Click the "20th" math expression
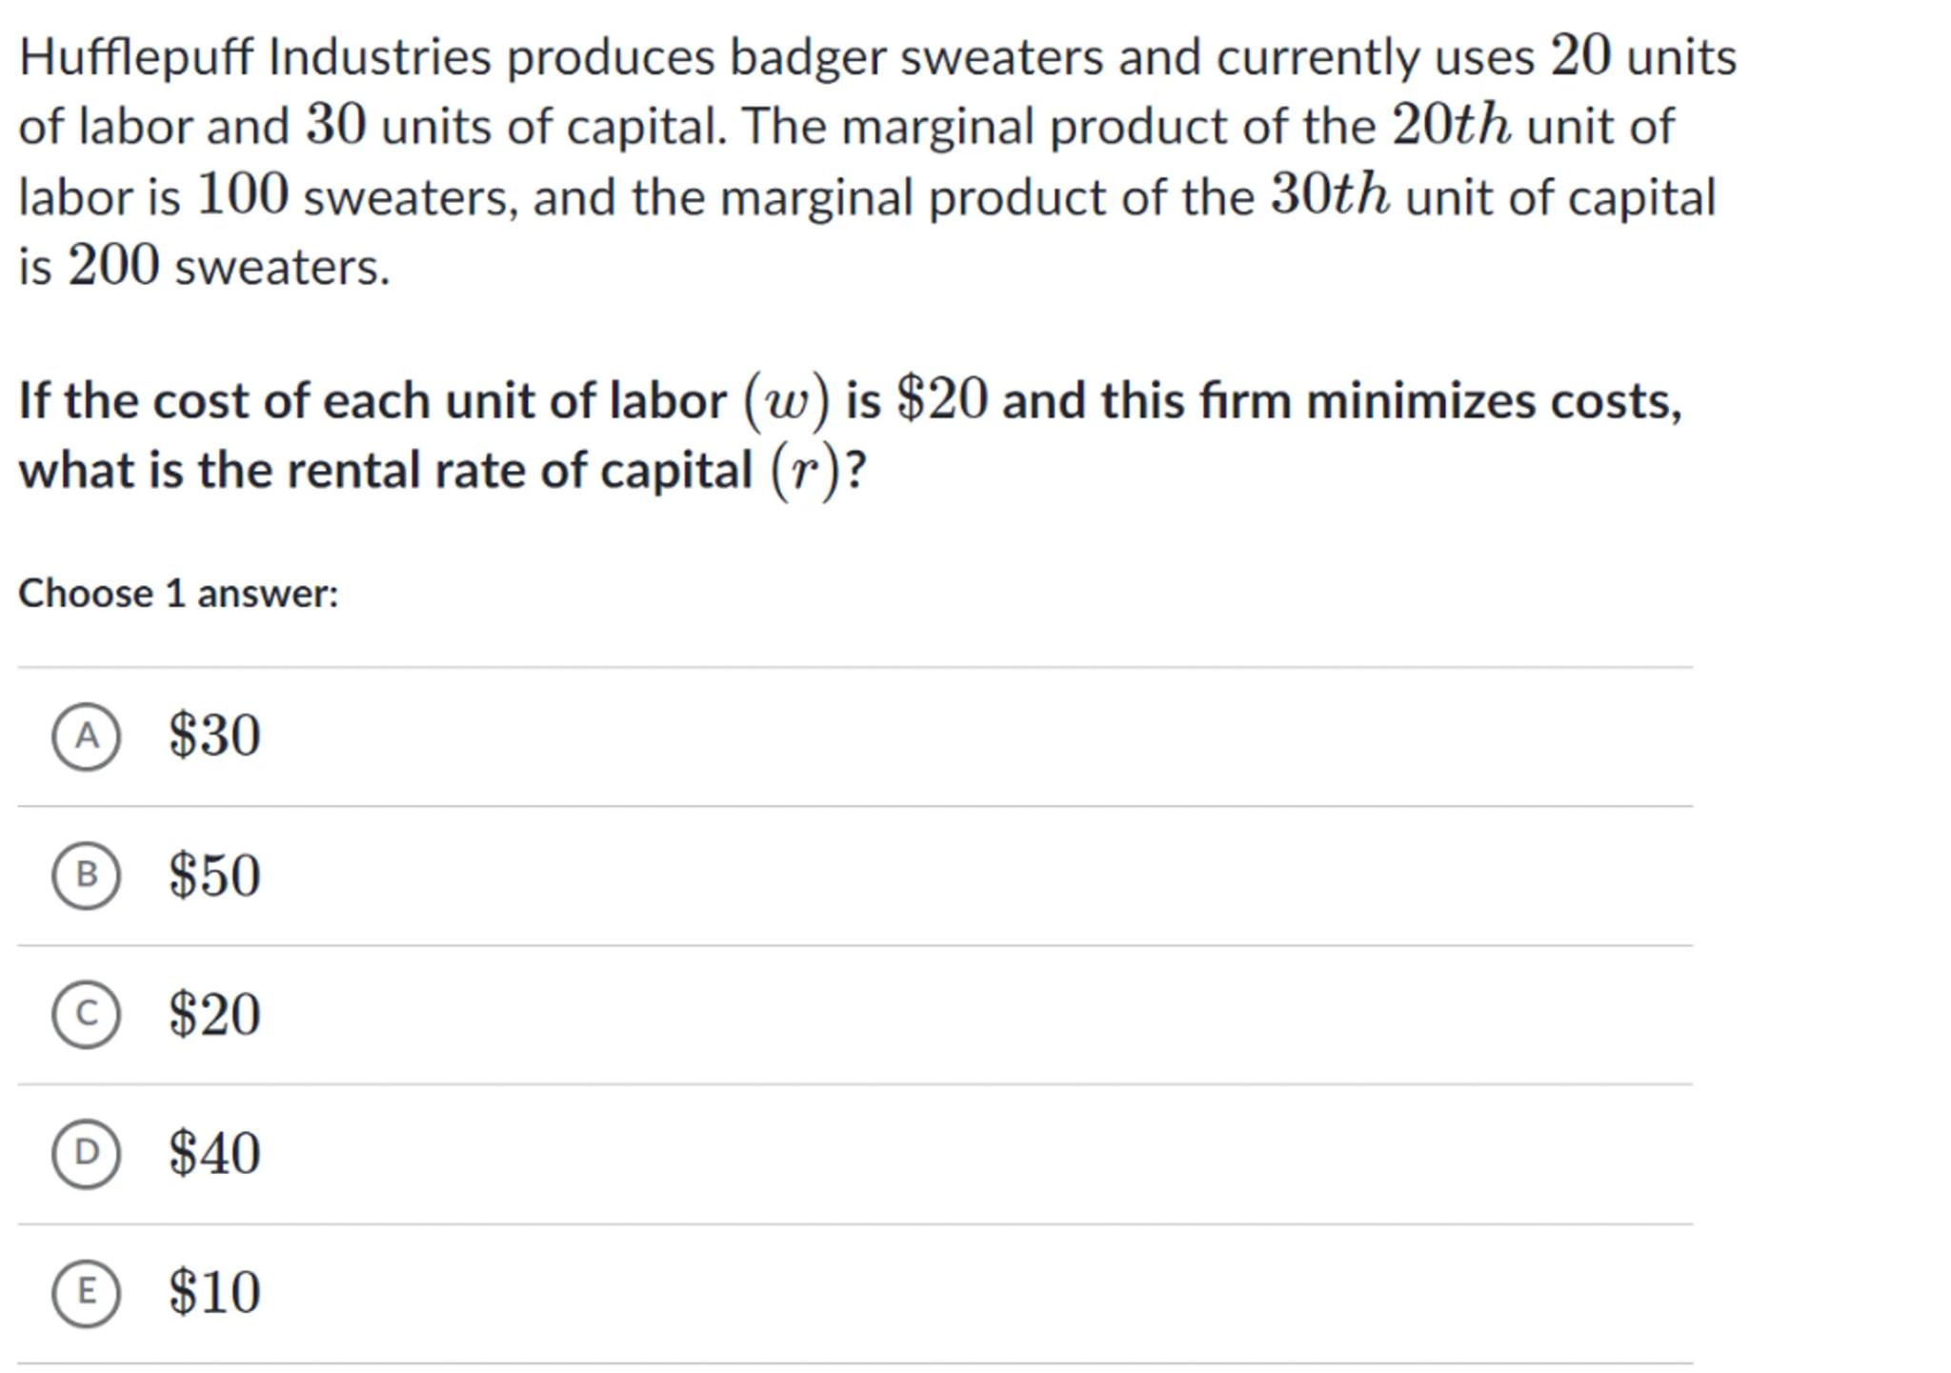Viewport: 1951px width, 1373px height. pos(1451,126)
